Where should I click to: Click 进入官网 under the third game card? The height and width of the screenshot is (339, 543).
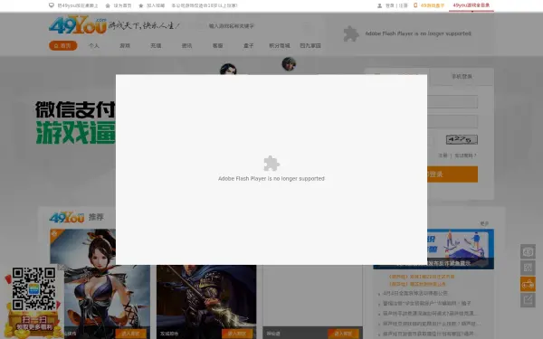343,334
